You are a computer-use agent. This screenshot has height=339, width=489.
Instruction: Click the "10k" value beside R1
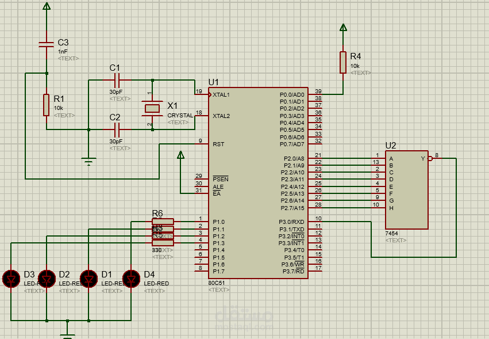(58, 108)
